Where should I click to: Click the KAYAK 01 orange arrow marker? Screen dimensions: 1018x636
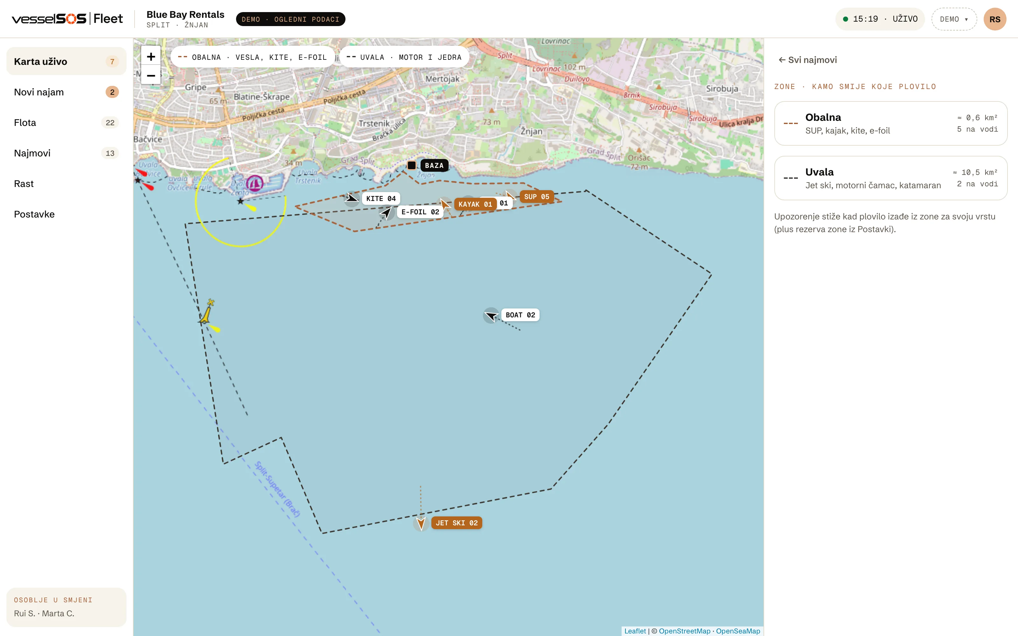click(444, 204)
